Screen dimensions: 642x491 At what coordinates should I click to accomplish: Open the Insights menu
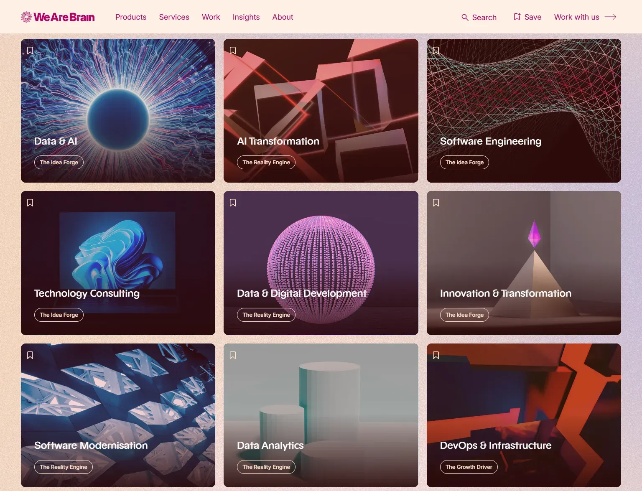[x=246, y=17]
